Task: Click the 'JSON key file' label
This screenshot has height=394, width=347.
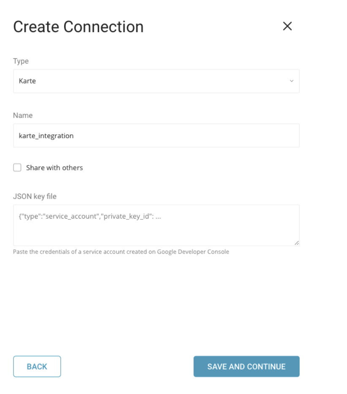Action: (x=35, y=196)
